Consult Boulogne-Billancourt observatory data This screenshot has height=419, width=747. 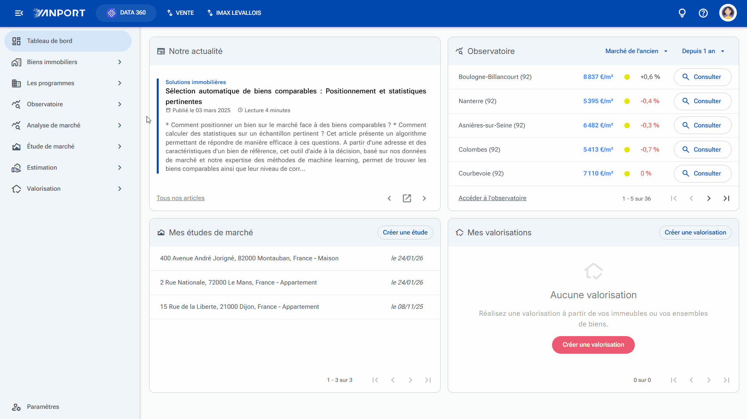coord(702,77)
